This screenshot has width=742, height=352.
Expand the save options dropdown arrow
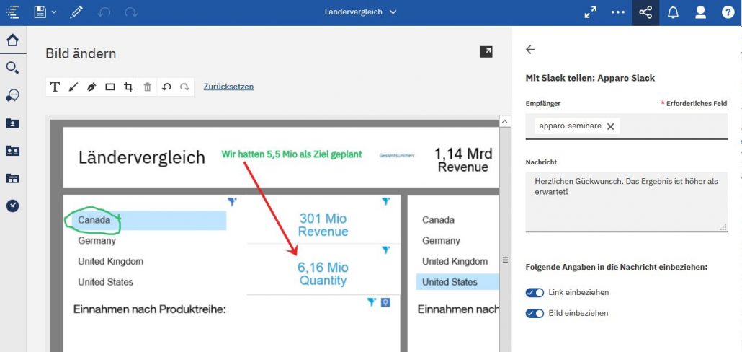coord(53,12)
